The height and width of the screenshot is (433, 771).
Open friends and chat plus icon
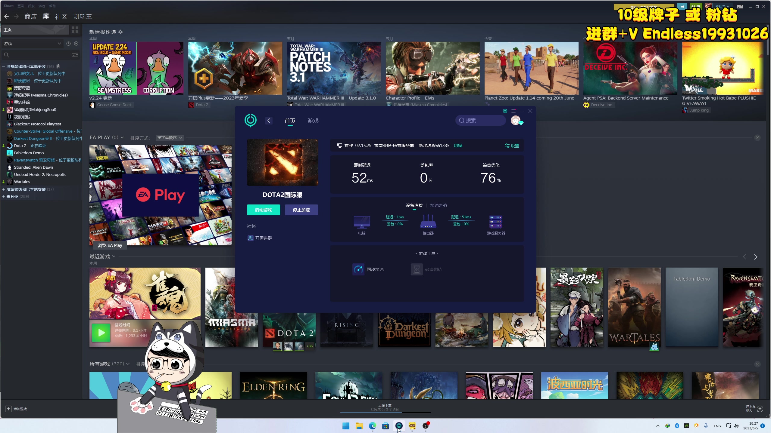760,409
